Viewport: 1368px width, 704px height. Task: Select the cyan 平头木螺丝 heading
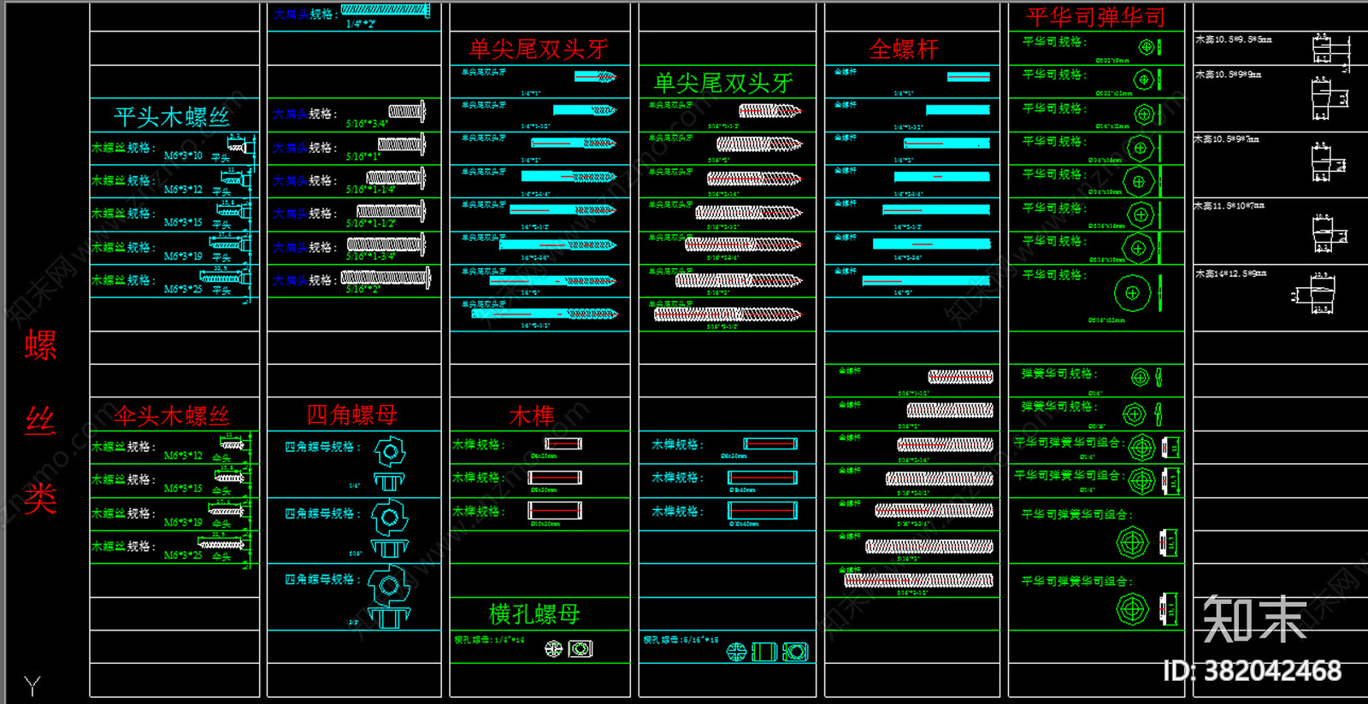172,116
